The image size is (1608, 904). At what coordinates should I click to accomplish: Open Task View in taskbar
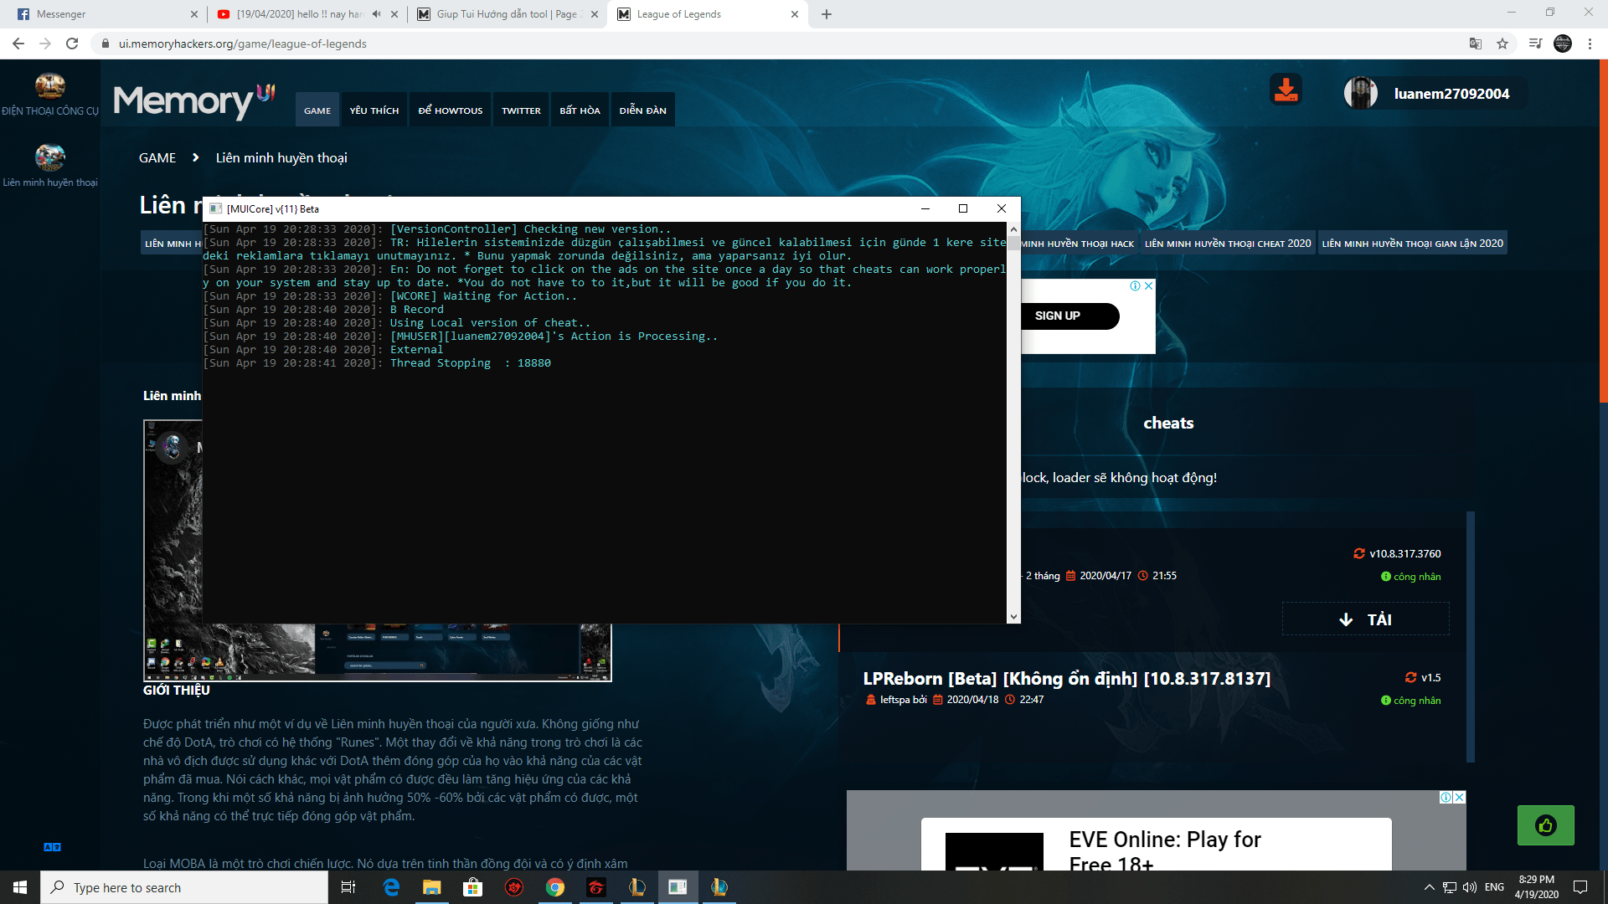point(348,887)
